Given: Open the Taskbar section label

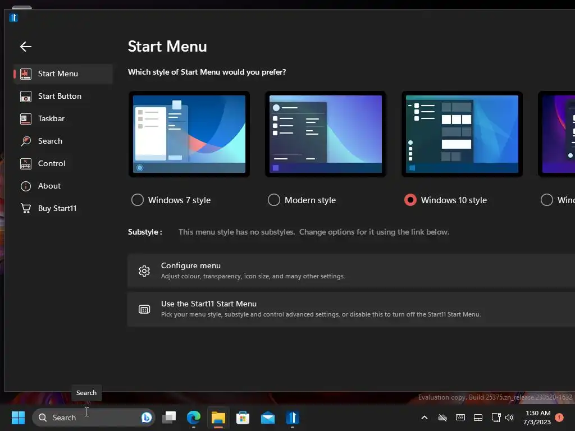Looking at the screenshot, I should tap(51, 119).
